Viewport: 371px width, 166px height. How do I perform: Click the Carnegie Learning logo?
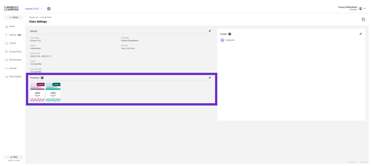click(11, 9)
